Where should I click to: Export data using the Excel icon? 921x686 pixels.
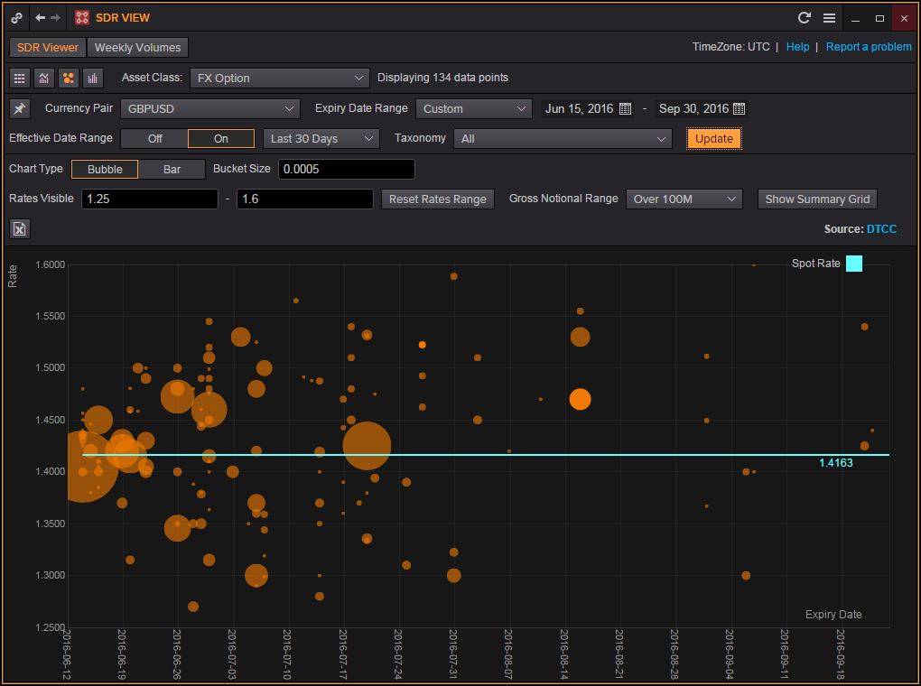20,229
